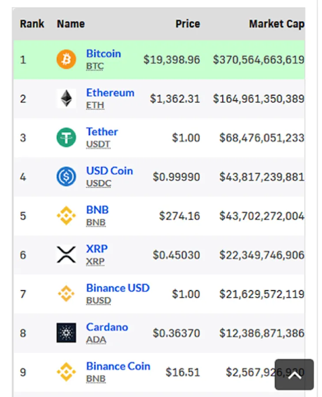Follow the Tether name link

[102, 132]
